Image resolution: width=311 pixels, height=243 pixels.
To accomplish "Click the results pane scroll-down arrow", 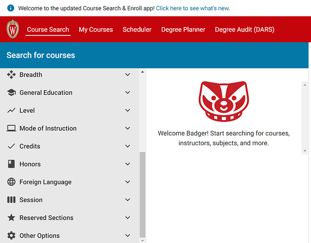I will 305,151.
